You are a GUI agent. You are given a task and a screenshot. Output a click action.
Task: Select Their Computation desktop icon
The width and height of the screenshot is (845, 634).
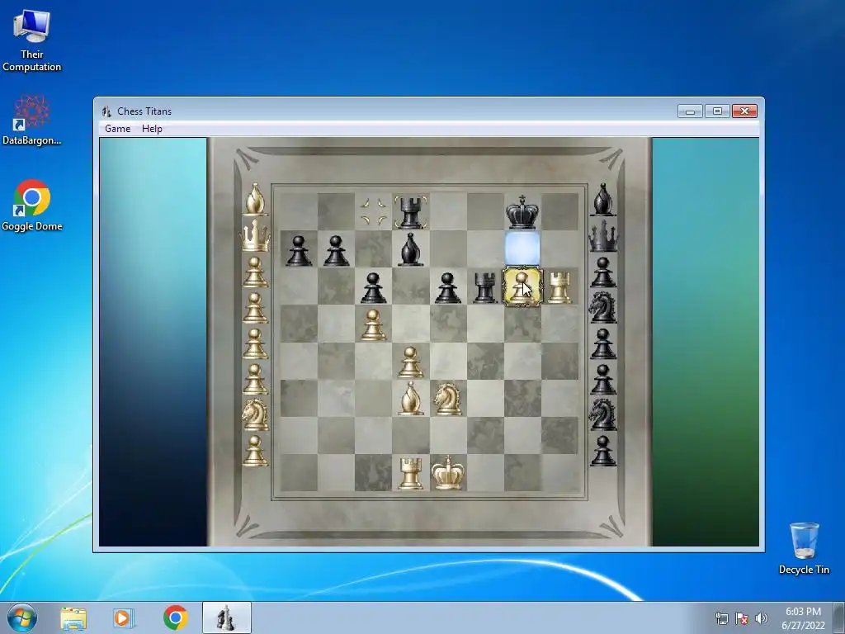(32, 40)
